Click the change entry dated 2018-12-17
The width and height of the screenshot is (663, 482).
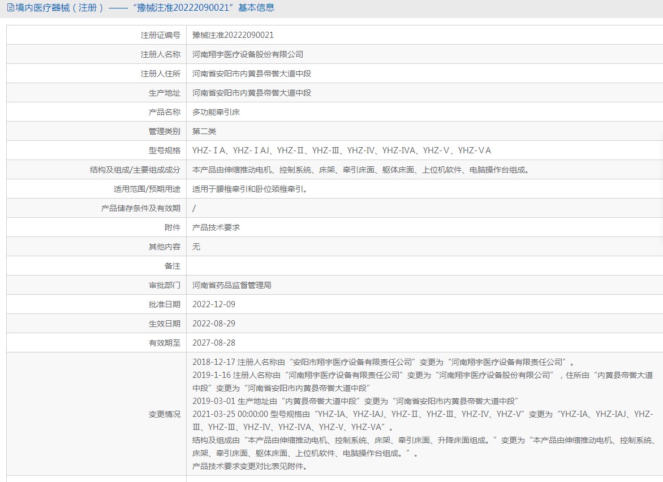click(x=384, y=362)
